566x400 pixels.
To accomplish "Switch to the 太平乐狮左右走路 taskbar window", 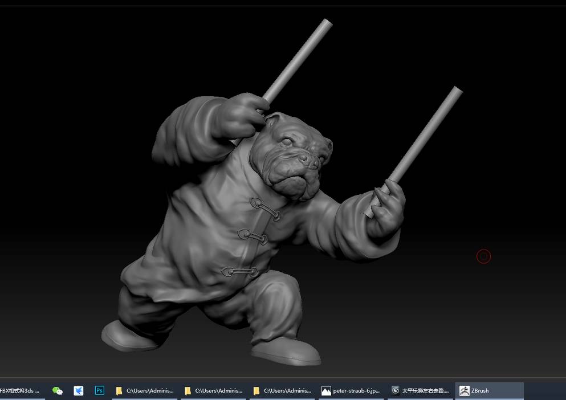I will (420, 391).
